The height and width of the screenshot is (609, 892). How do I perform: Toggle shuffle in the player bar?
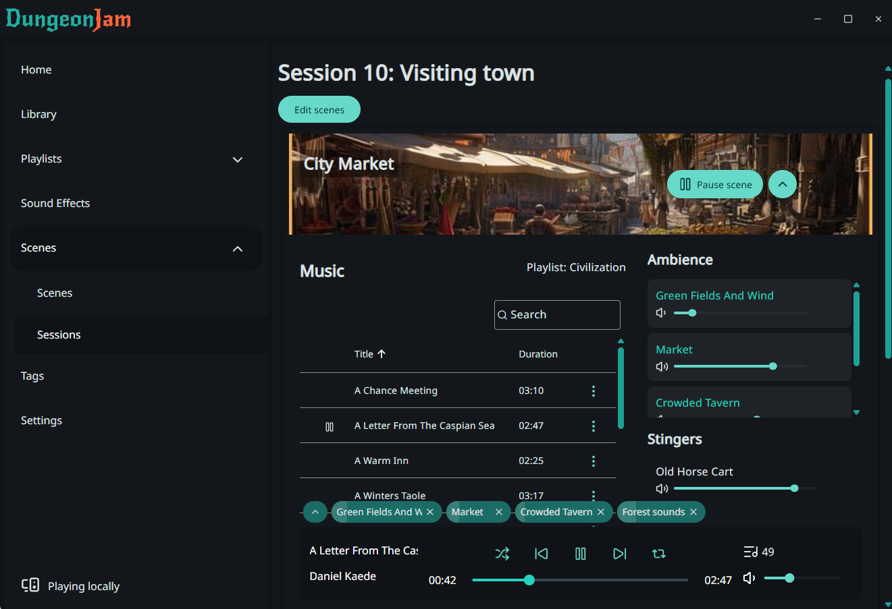coord(502,554)
